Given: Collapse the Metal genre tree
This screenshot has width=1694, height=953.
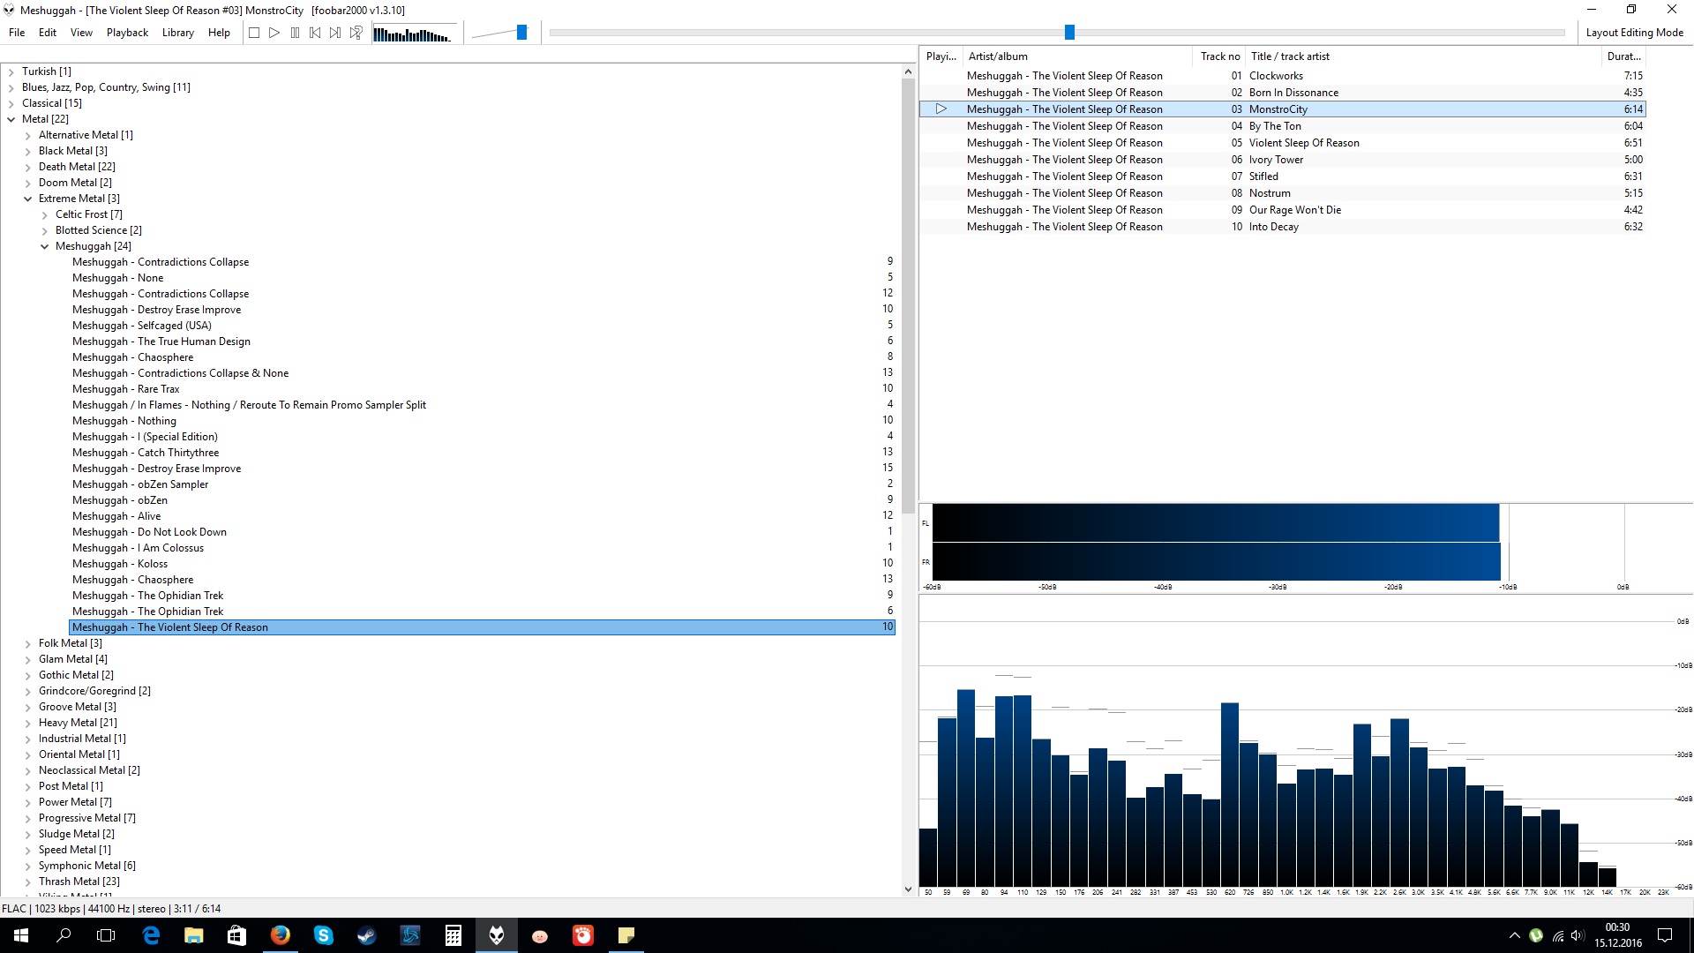Looking at the screenshot, I should pos(11,120).
